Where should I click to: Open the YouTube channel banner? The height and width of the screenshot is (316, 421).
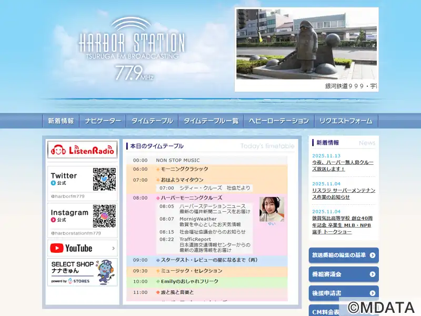point(82,248)
